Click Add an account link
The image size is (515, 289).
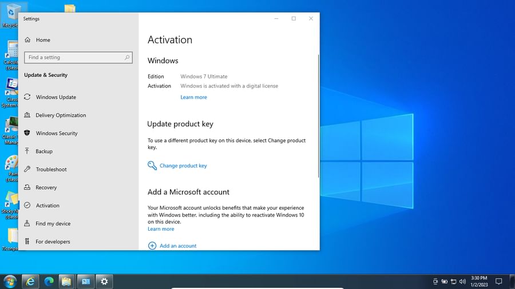click(x=178, y=246)
